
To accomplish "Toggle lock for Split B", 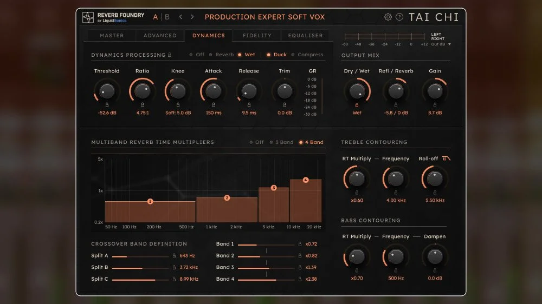I will point(174,267).
